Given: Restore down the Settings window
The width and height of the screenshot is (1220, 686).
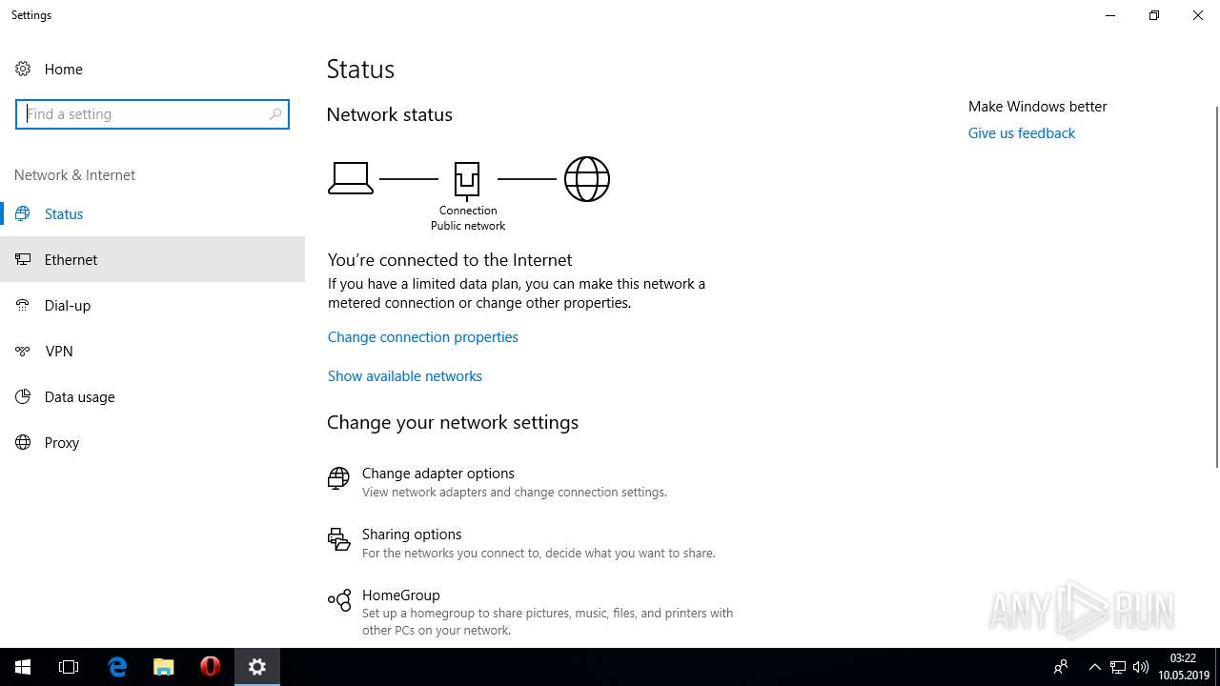Looking at the screenshot, I should (x=1154, y=15).
